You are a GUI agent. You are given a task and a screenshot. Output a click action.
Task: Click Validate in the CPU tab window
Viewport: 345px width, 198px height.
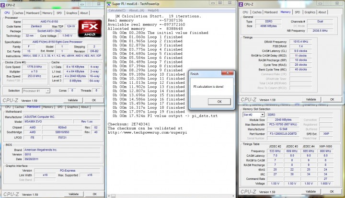coord(73,100)
